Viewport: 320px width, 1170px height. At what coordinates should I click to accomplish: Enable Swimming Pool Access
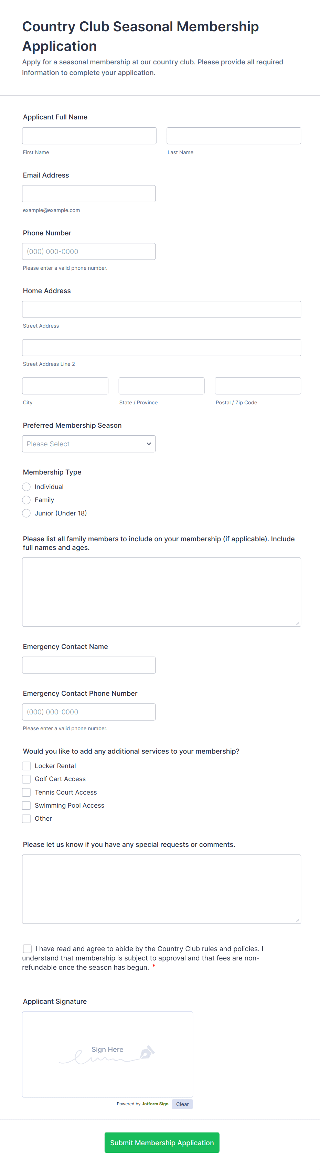tap(26, 805)
